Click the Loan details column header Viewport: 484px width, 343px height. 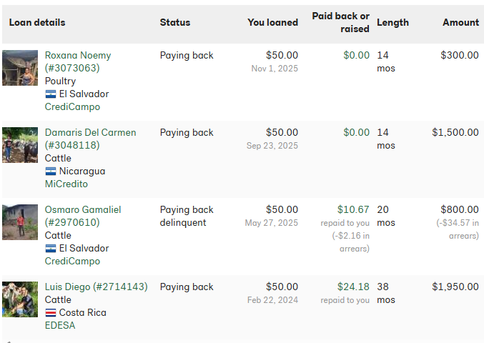37,22
